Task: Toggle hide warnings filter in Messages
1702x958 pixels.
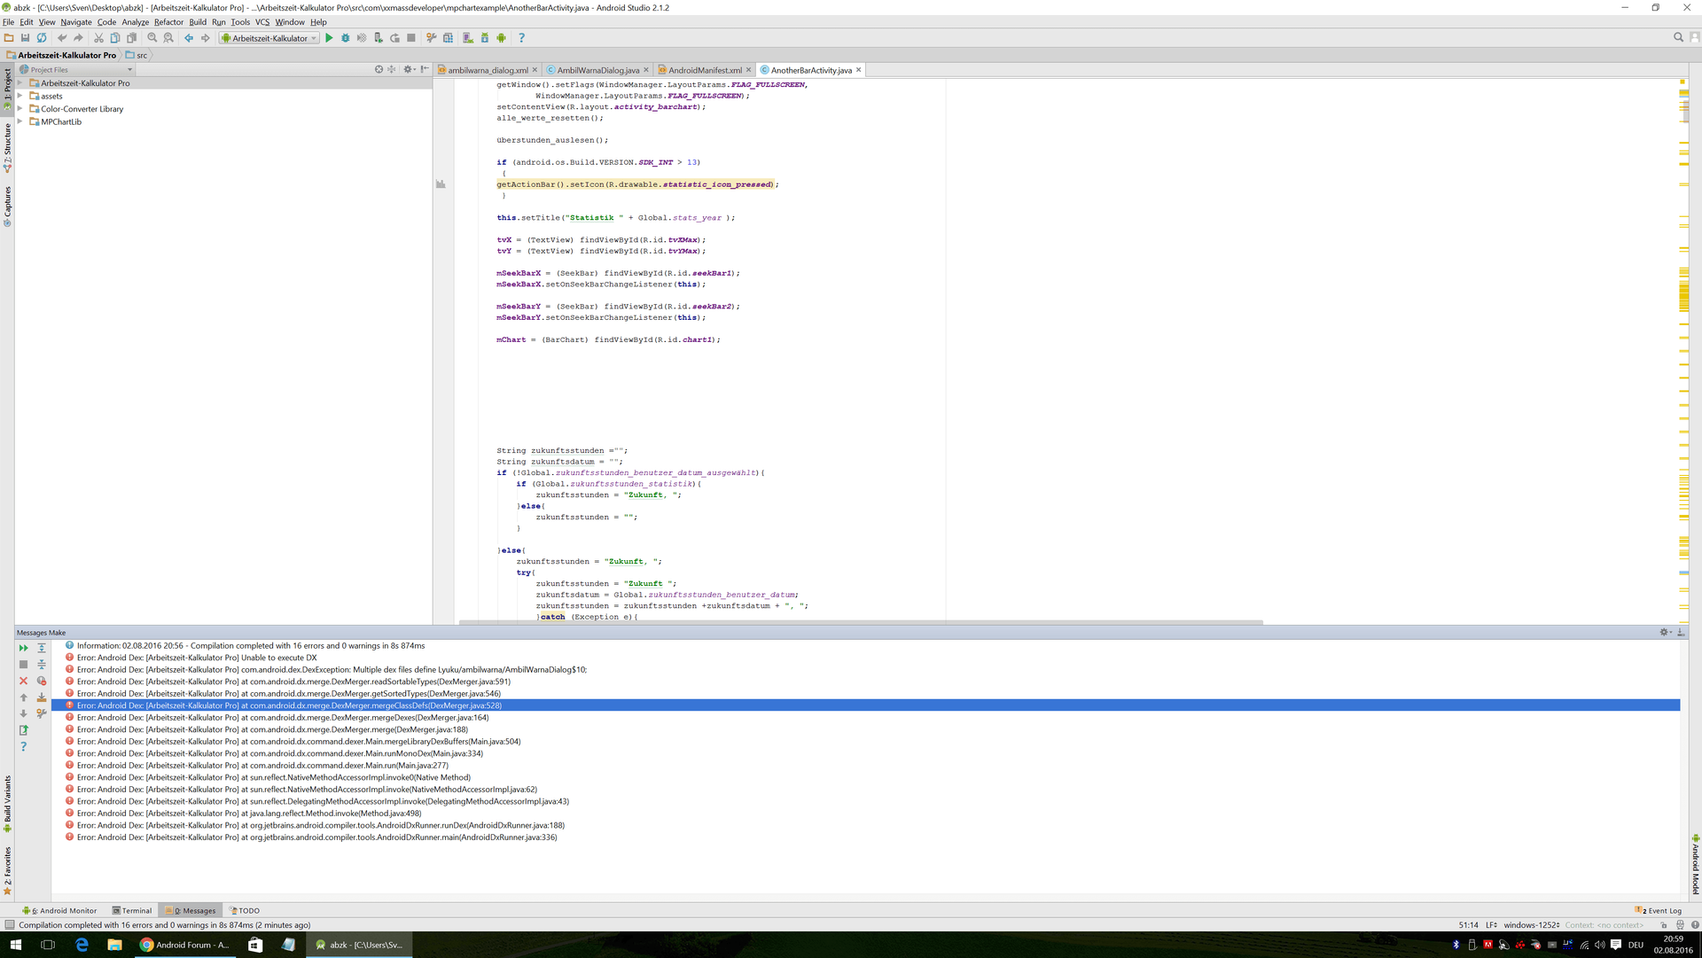Action: coord(42,681)
